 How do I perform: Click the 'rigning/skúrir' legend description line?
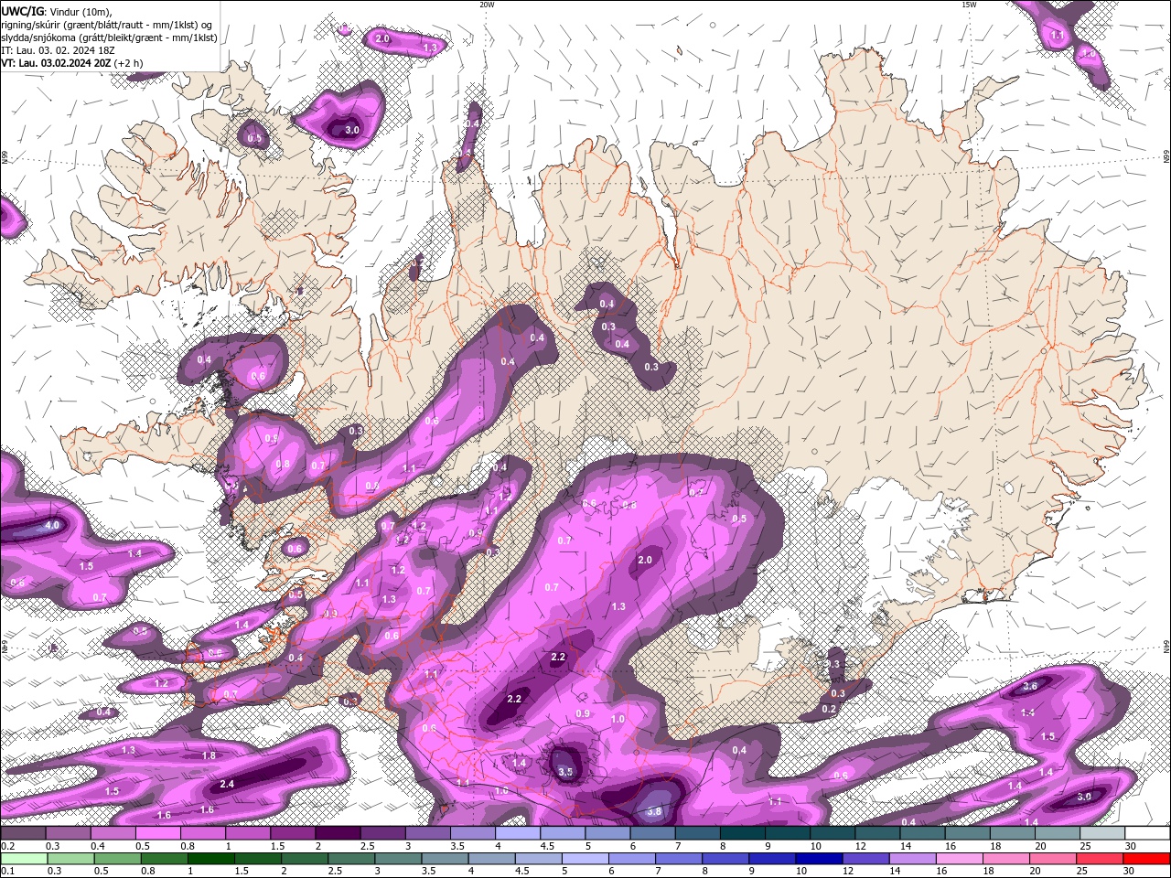pyautogui.click(x=105, y=25)
